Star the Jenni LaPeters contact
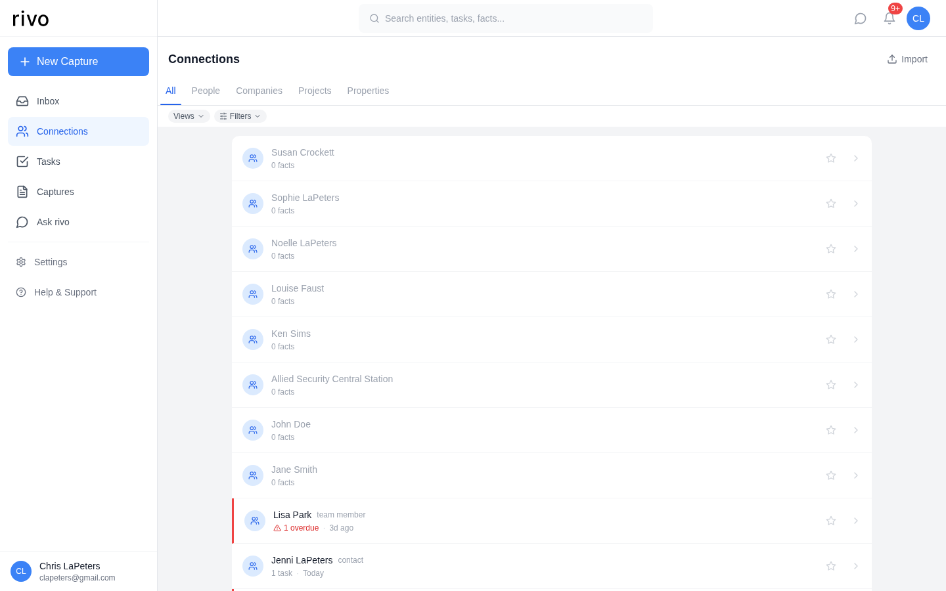The width and height of the screenshot is (946, 591). pyautogui.click(x=830, y=565)
